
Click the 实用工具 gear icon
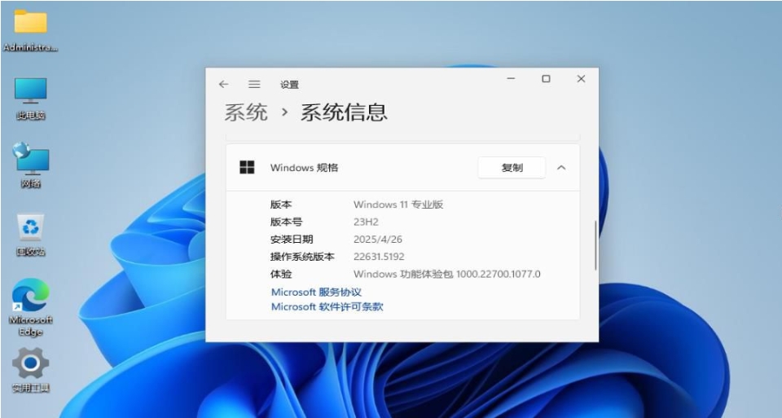(31, 363)
